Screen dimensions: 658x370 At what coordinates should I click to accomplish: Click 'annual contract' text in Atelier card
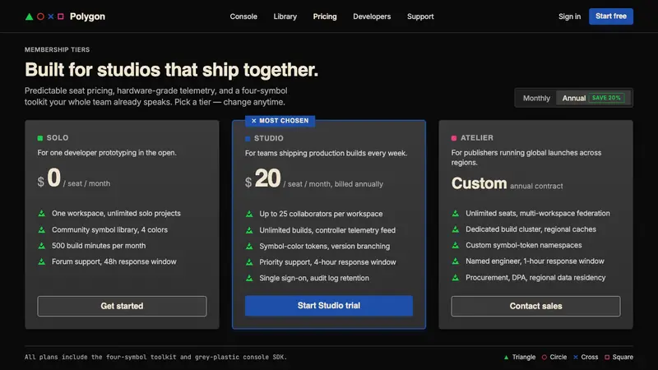pyautogui.click(x=536, y=186)
